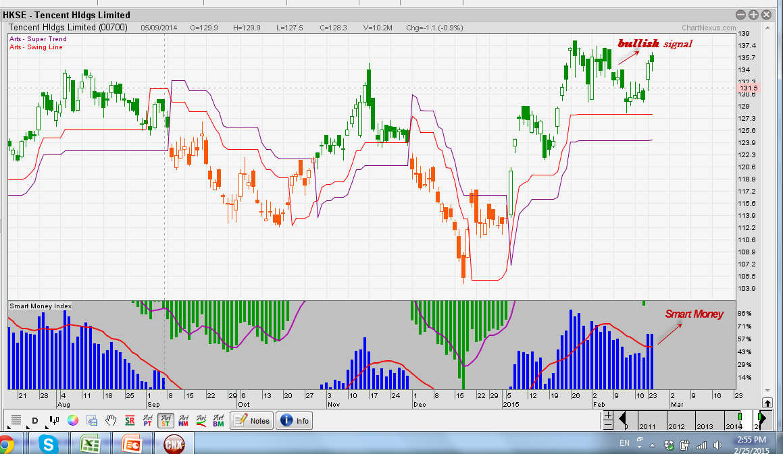The height and width of the screenshot is (454, 783).
Task: Toggle the Art PT indicator
Action: point(148,420)
